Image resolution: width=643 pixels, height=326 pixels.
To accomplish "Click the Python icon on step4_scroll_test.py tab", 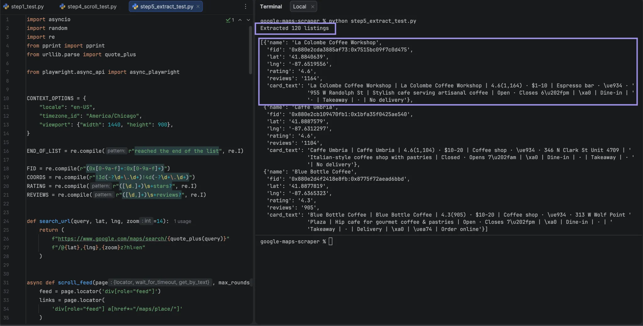I will (x=62, y=7).
